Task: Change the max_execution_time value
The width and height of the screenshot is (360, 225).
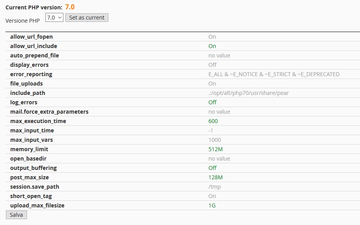Action: click(x=213, y=121)
